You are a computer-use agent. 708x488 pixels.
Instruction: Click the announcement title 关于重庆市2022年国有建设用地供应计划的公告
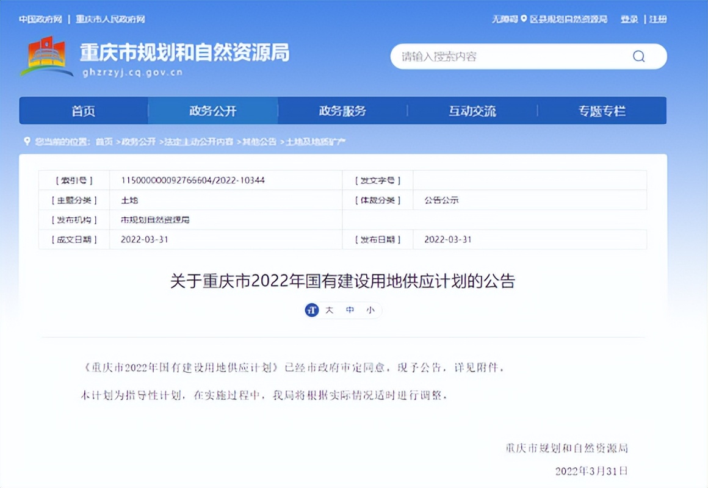[343, 281]
